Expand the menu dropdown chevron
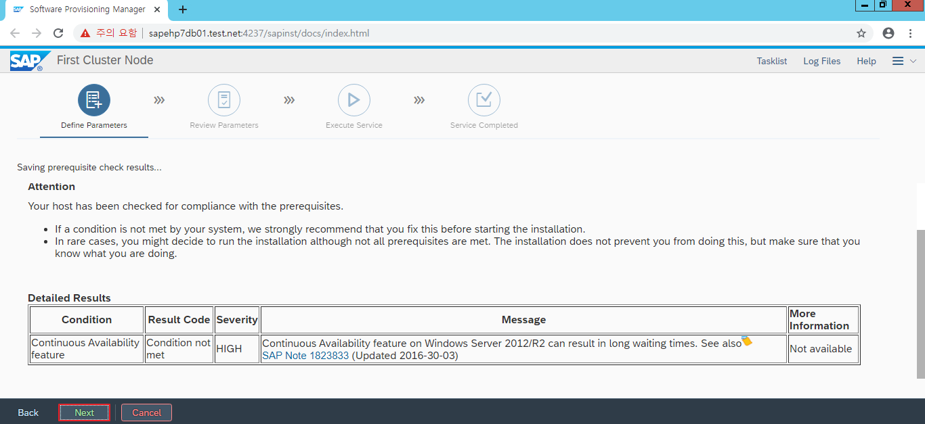This screenshot has width=925, height=424. pyautogui.click(x=913, y=61)
